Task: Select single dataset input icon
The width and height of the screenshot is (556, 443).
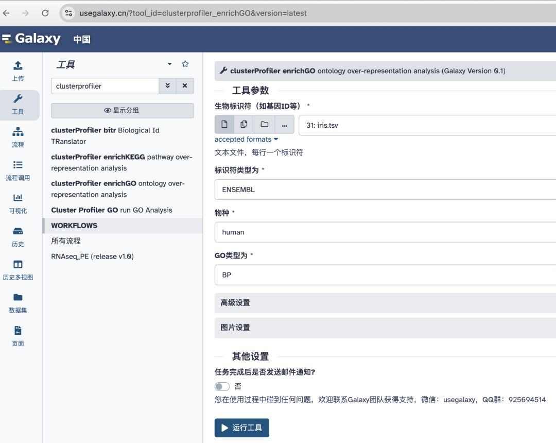Action: pos(224,125)
